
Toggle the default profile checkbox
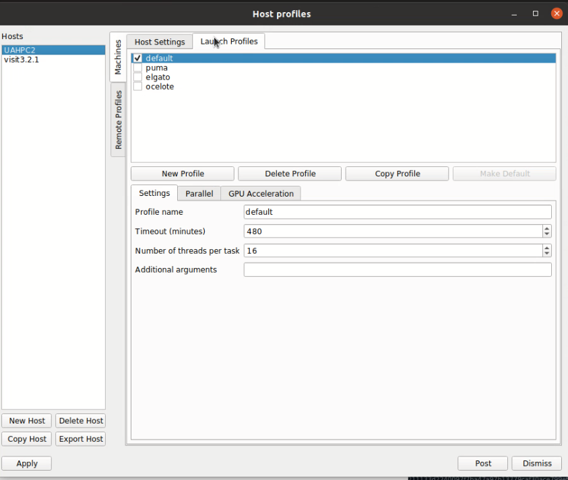tap(137, 58)
